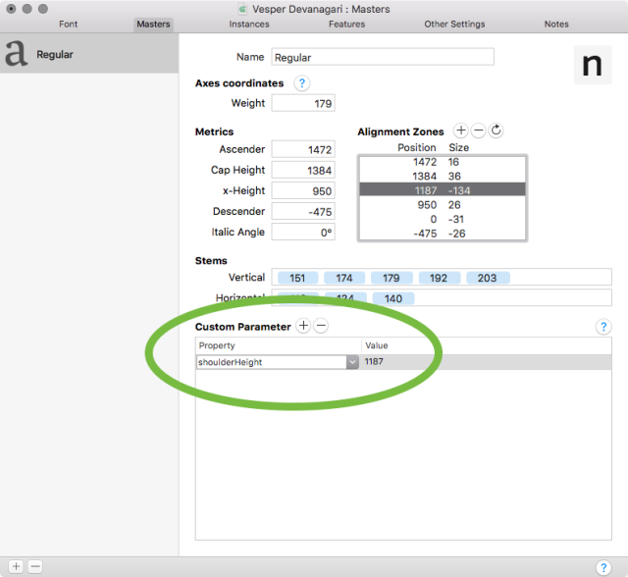Switch to the Font tab
628x577 pixels.
[x=68, y=24]
